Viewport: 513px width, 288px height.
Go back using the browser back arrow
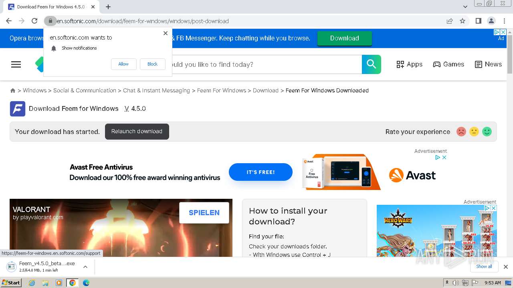coord(9,21)
